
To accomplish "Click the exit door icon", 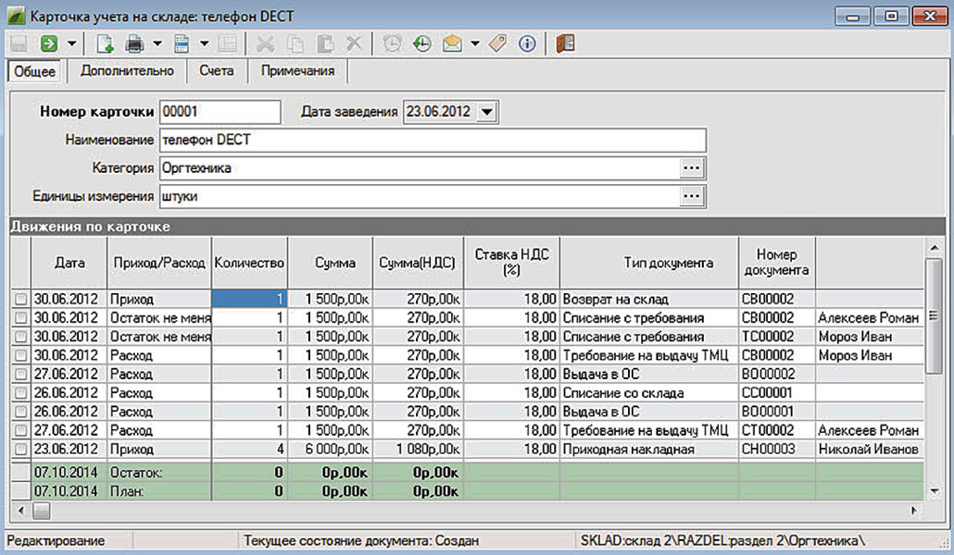I will click(566, 43).
